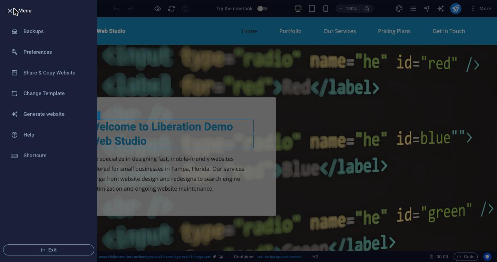Close the Menu panel with the X icon

coord(10,11)
